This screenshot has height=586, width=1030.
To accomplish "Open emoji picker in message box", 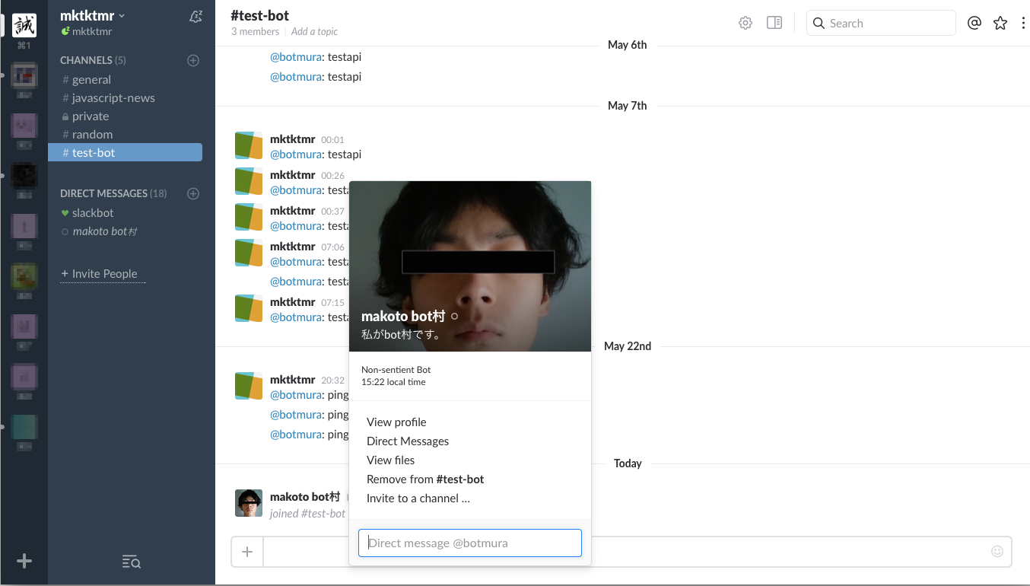I will [x=997, y=551].
